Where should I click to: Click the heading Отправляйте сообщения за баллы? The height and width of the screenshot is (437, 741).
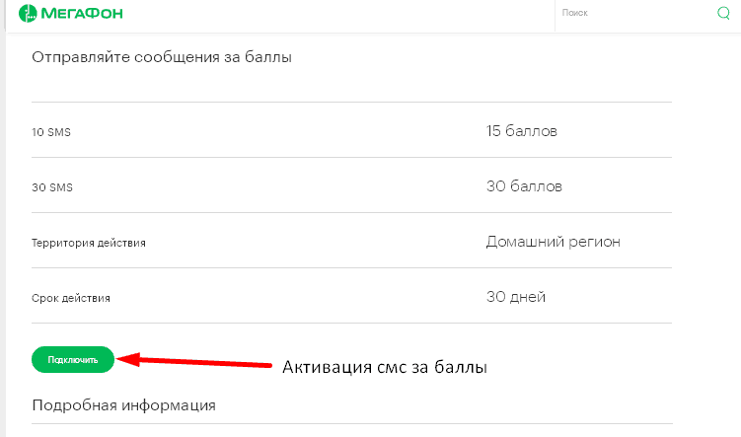click(x=162, y=56)
